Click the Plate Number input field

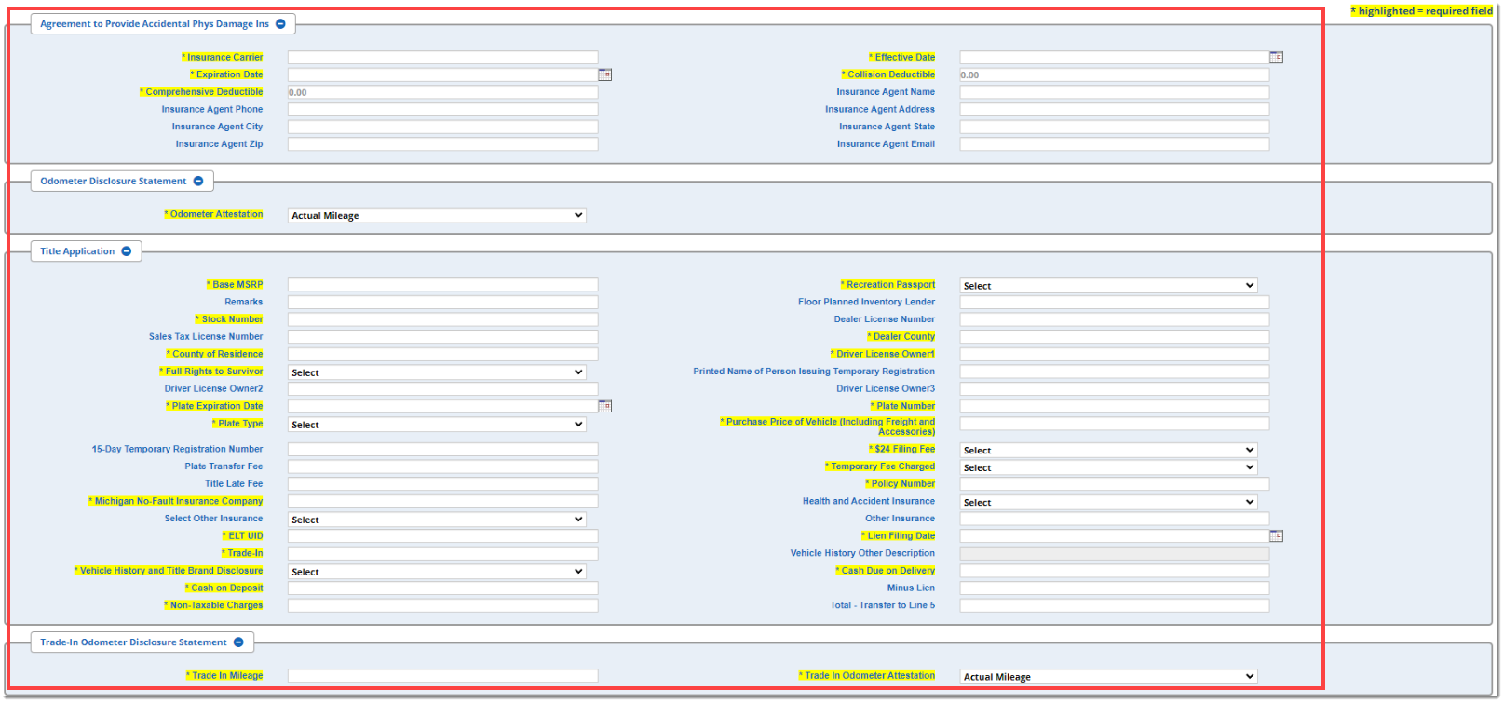click(1115, 407)
